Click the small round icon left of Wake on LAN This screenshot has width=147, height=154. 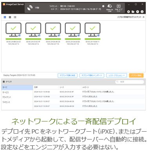pos(103,6)
